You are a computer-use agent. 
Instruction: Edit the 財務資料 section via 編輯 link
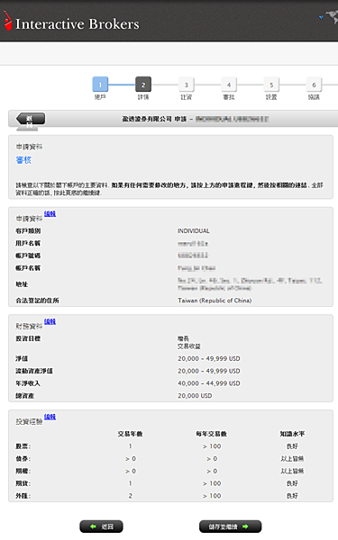(x=50, y=321)
